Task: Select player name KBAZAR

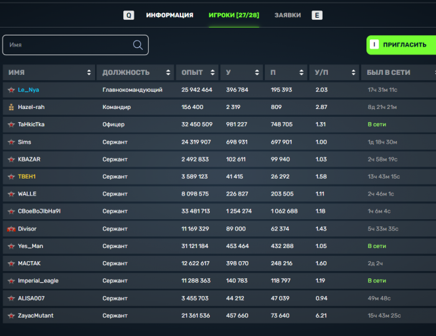Action: [30, 159]
